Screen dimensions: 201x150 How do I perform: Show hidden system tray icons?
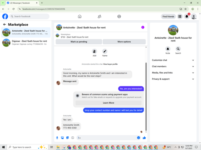[175, 147]
